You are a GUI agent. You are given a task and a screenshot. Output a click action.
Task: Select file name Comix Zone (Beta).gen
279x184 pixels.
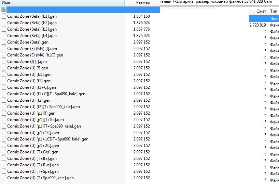[x=28, y=42]
